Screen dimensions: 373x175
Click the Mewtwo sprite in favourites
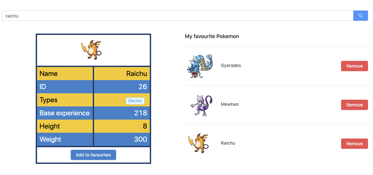201,105
